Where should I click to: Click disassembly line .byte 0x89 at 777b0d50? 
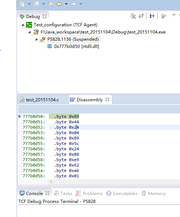[x=66, y=116]
